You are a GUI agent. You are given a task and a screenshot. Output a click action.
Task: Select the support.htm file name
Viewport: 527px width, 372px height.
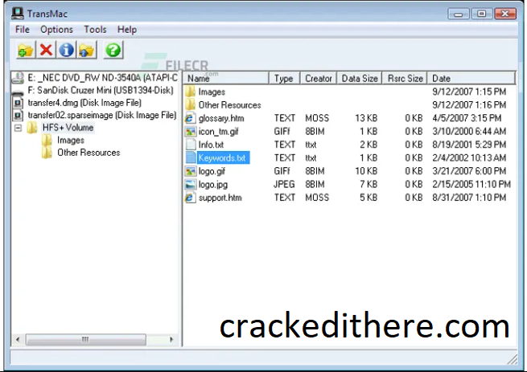pyautogui.click(x=220, y=198)
